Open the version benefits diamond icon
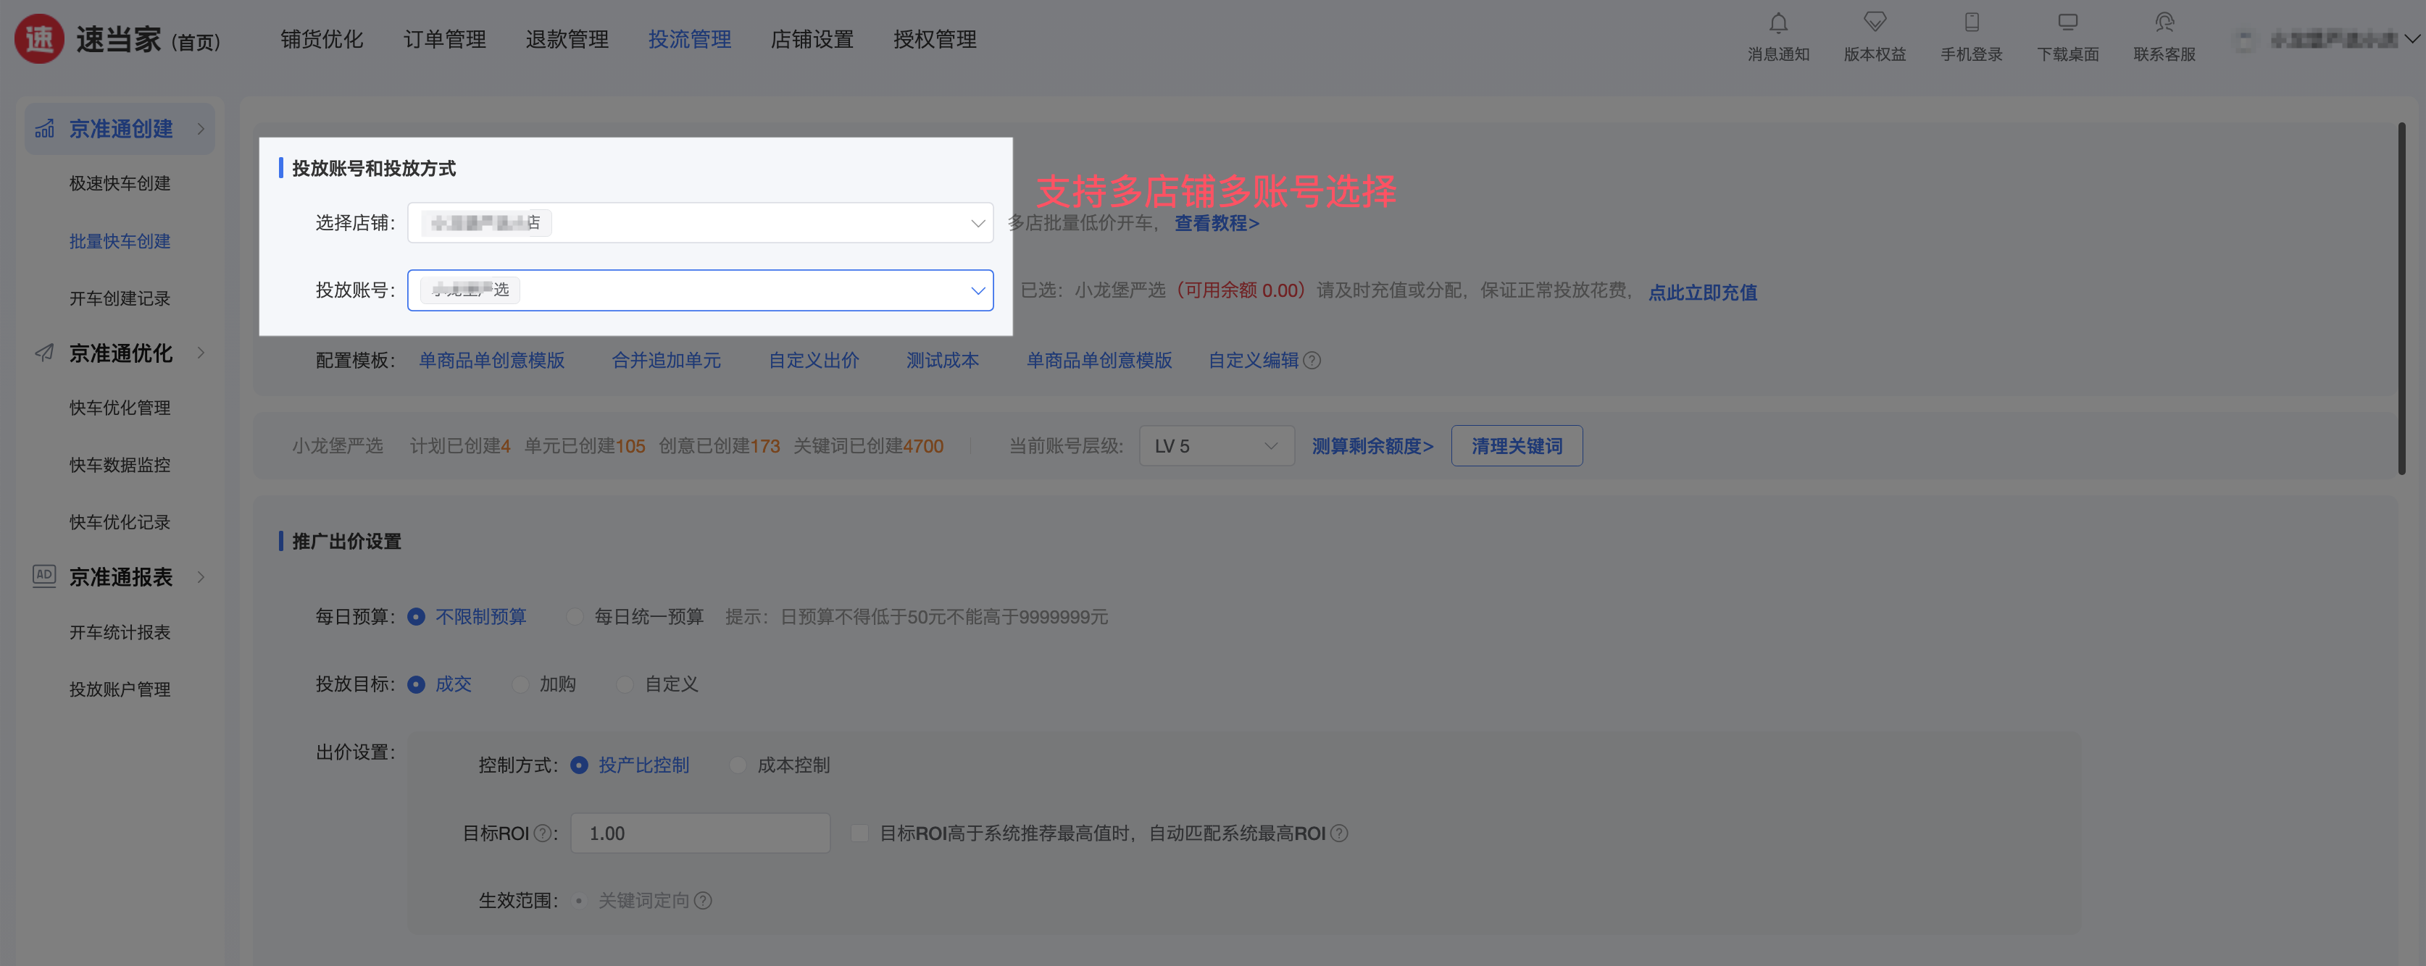The height and width of the screenshot is (966, 2426). 1874,22
